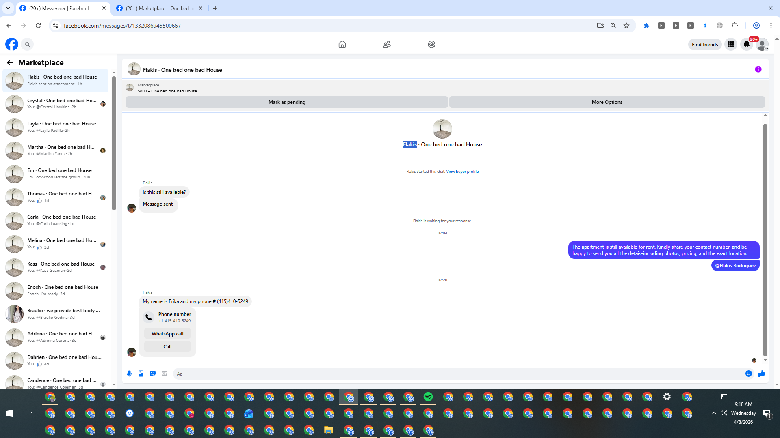Open the Facebook menu grid icon
780x438 pixels.
point(731,45)
